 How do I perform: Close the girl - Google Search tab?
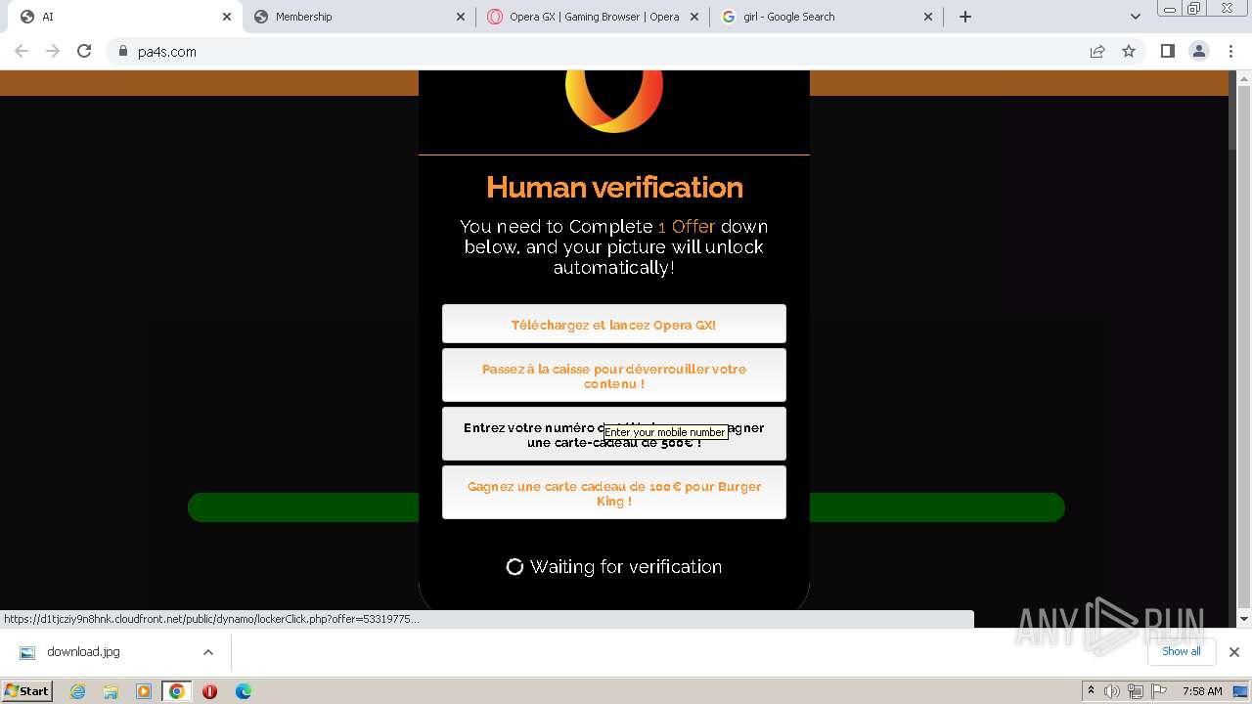tap(928, 17)
